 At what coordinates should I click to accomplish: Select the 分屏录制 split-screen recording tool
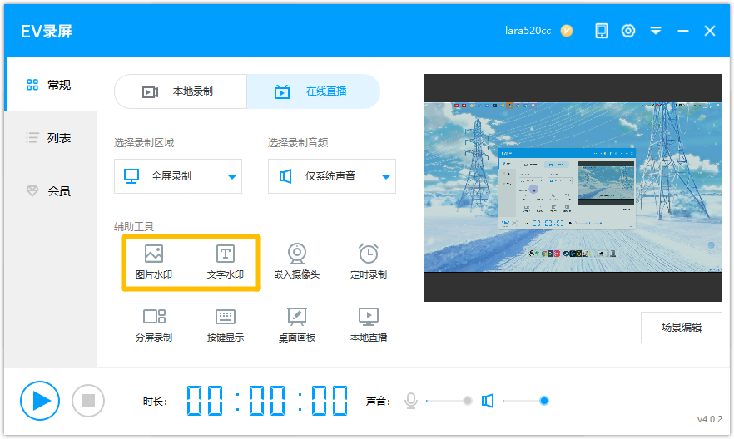coord(154,324)
